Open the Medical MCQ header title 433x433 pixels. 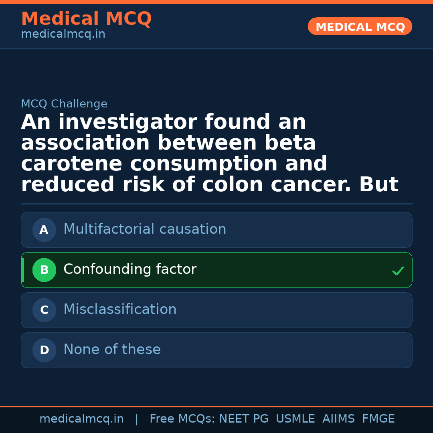tap(86, 19)
